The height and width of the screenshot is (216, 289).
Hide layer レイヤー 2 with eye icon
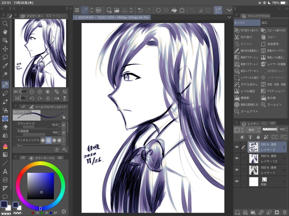(237, 147)
